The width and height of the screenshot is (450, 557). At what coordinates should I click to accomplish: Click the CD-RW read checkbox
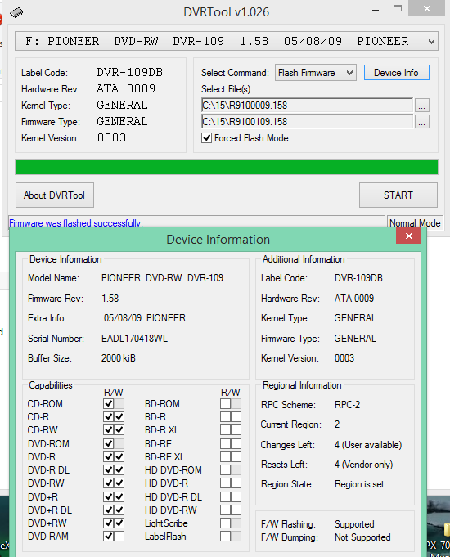pyautogui.click(x=109, y=430)
